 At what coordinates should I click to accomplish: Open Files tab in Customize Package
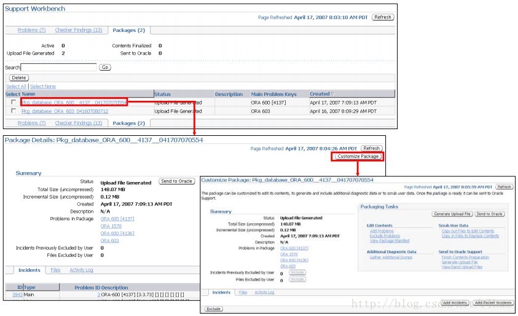[243, 292]
